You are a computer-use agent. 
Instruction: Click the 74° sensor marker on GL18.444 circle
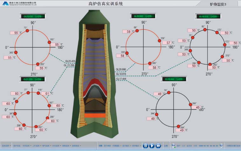(169, 92)
